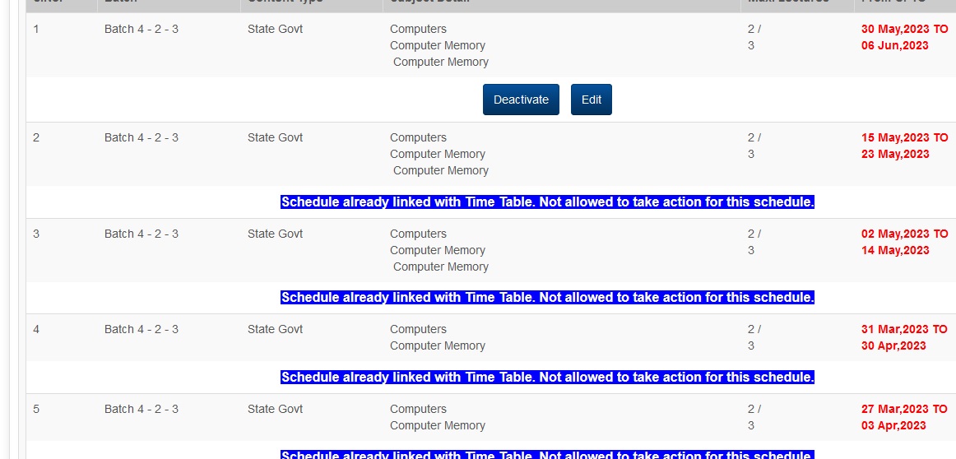Click the Deactivate button for schedule 1
The image size is (956, 459).
(x=521, y=100)
